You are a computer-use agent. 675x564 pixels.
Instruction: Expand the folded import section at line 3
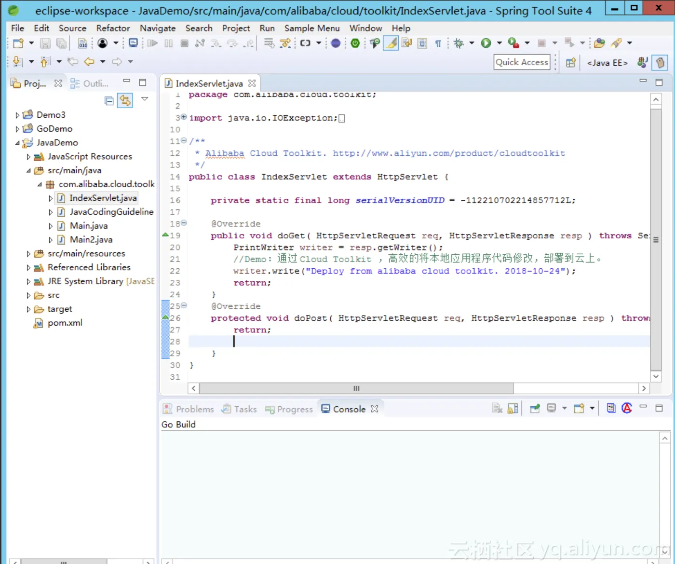pos(184,117)
